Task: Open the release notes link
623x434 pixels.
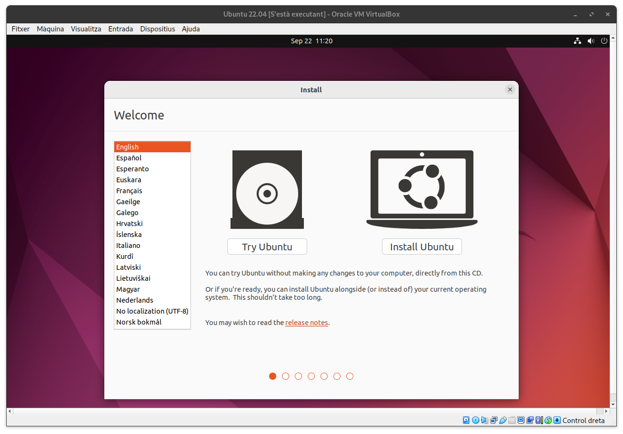Action: tap(306, 323)
